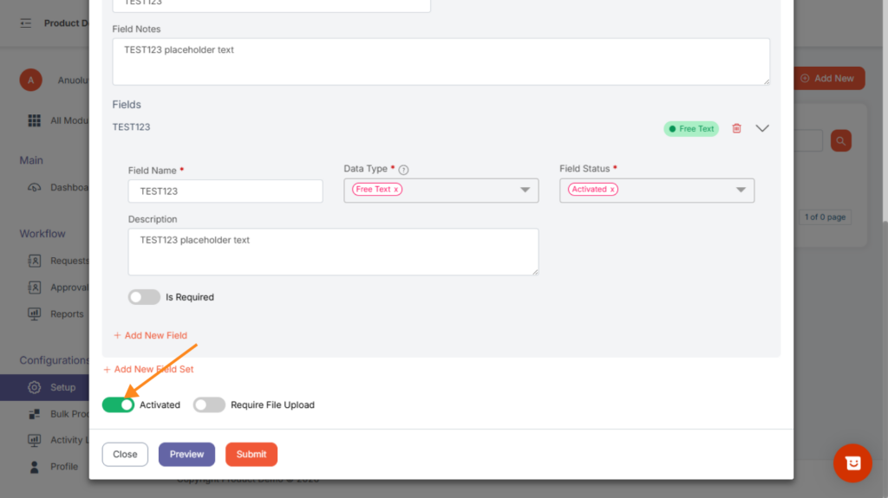Click the Data Type help question icon

403,170
